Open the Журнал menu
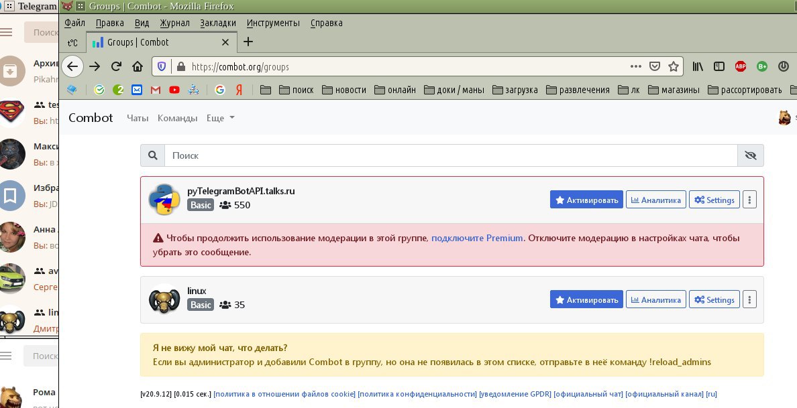Viewport: 797px width, 408px height. [x=174, y=23]
